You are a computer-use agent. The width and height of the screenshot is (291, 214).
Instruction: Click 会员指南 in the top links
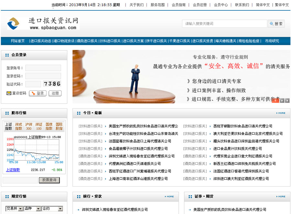tap(178, 5)
